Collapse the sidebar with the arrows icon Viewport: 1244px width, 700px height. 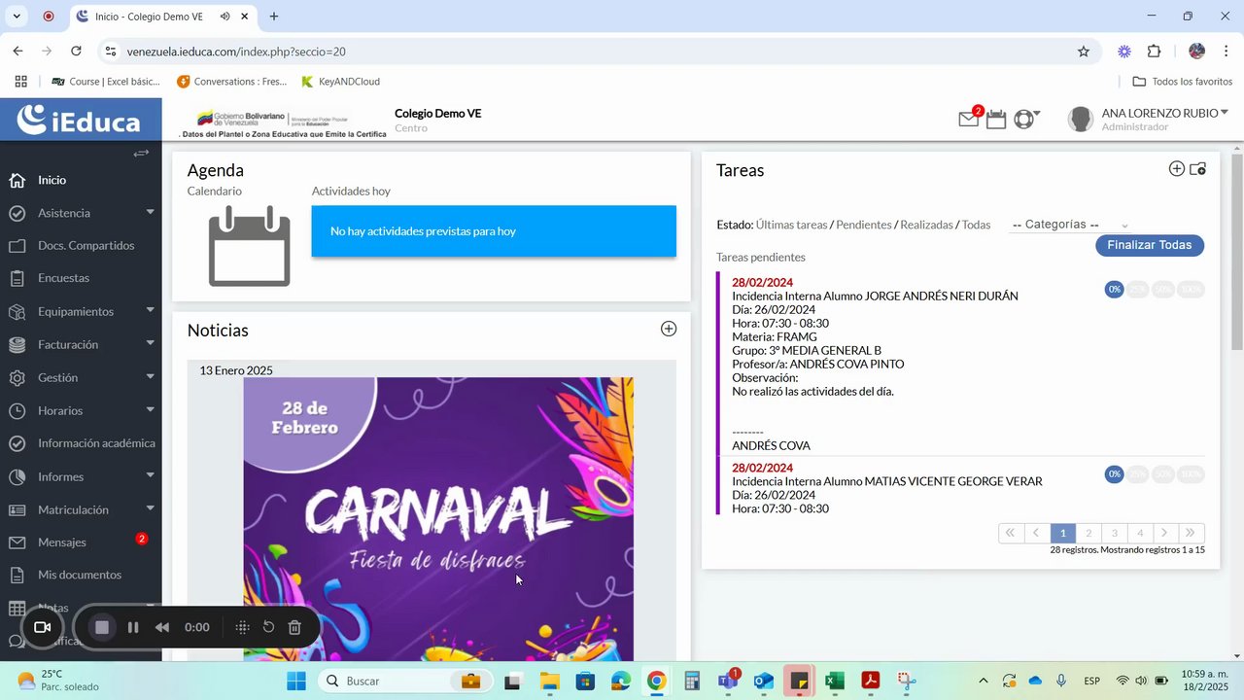coord(141,154)
